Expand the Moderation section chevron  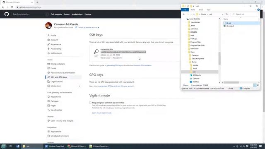coord(79,86)
